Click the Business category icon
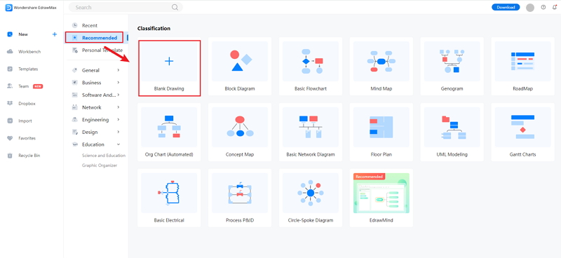Image resolution: width=561 pixels, height=258 pixels. click(75, 83)
